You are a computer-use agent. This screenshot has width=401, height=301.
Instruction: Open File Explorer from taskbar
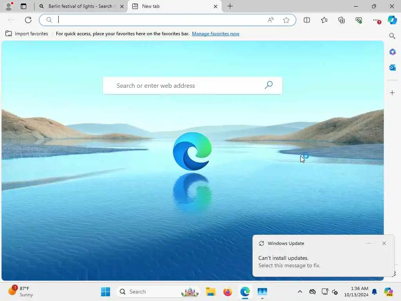210,292
